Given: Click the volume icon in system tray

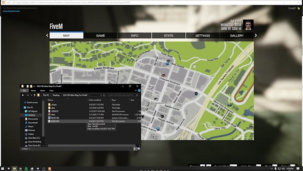Looking at the screenshot, I should (283, 169).
